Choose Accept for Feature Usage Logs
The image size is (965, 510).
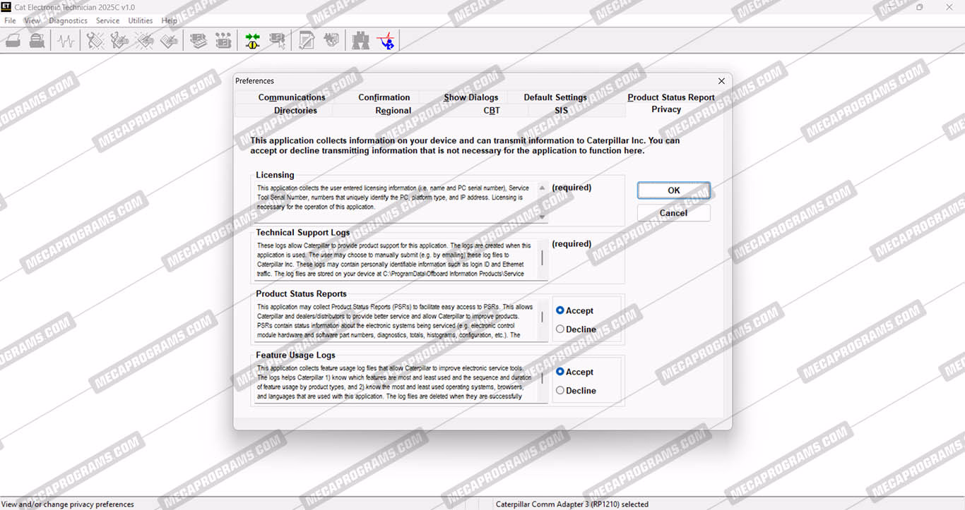[x=560, y=372]
